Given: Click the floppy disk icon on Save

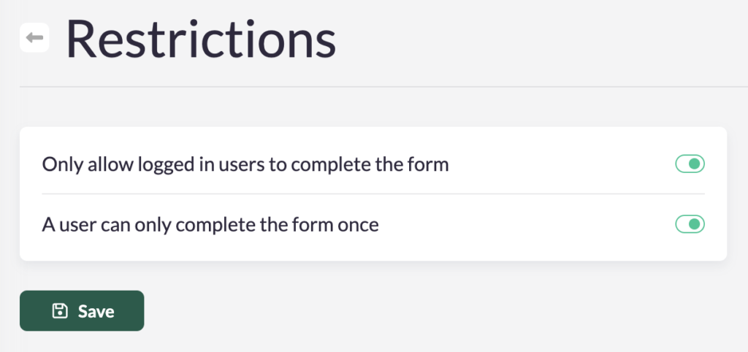Looking at the screenshot, I should click(60, 311).
